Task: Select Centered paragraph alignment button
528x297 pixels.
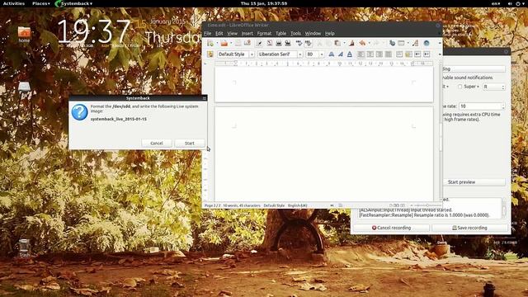Action: (370, 54)
